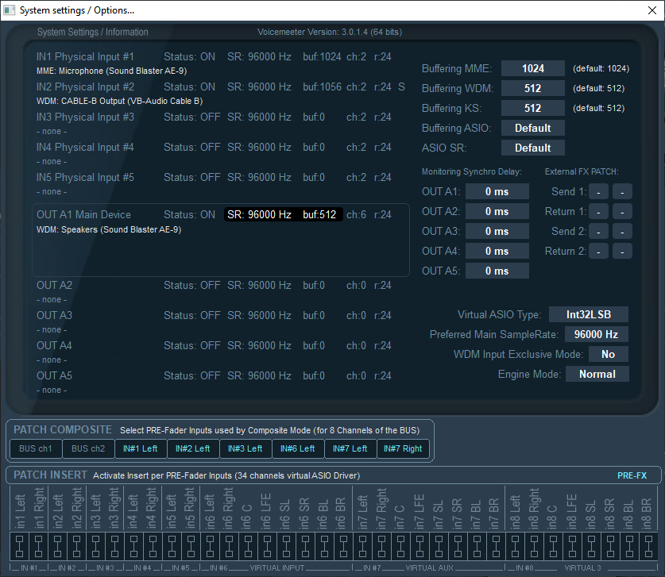
Task: Select BUS ch1 in Patch Composite
Action: 36,448
